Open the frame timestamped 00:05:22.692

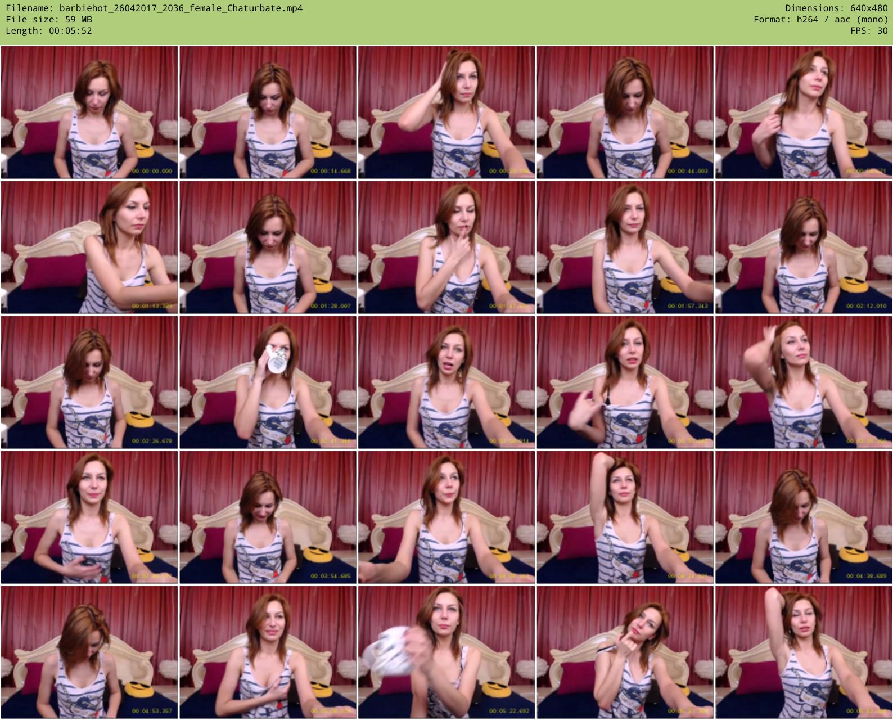click(446, 652)
